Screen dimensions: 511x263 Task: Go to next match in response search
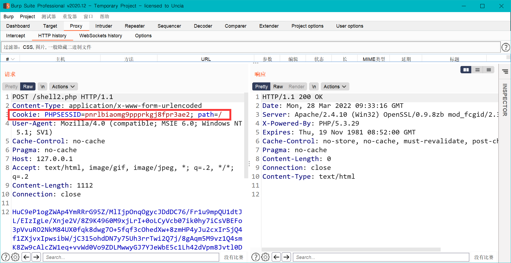pyautogui.click(x=286, y=257)
